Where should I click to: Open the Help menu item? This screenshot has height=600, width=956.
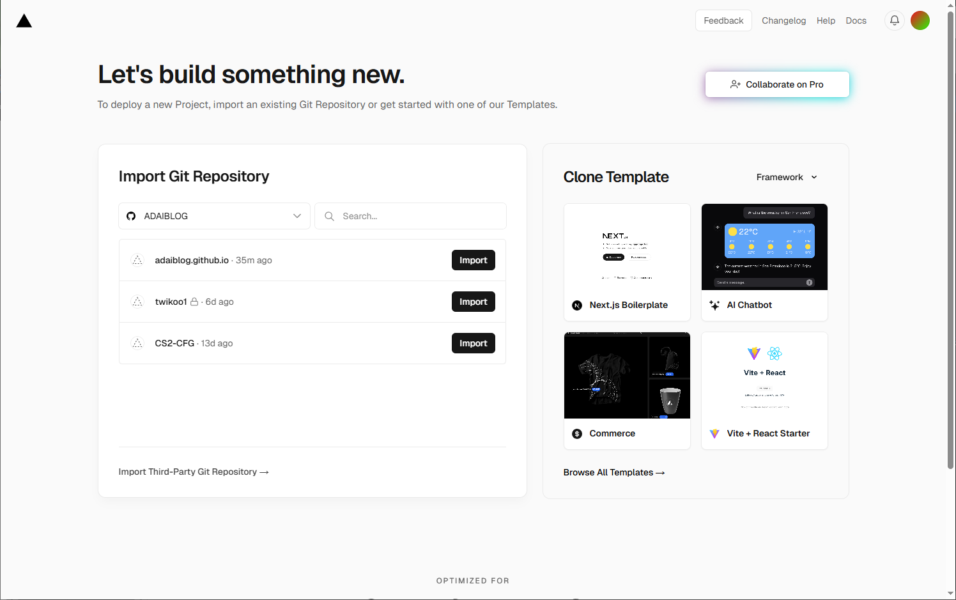pyautogui.click(x=826, y=20)
